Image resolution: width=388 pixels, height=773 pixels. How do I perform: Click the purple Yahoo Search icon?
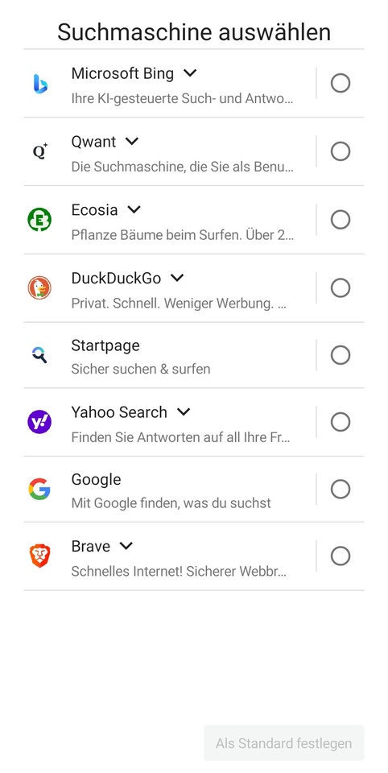pyautogui.click(x=39, y=421)
